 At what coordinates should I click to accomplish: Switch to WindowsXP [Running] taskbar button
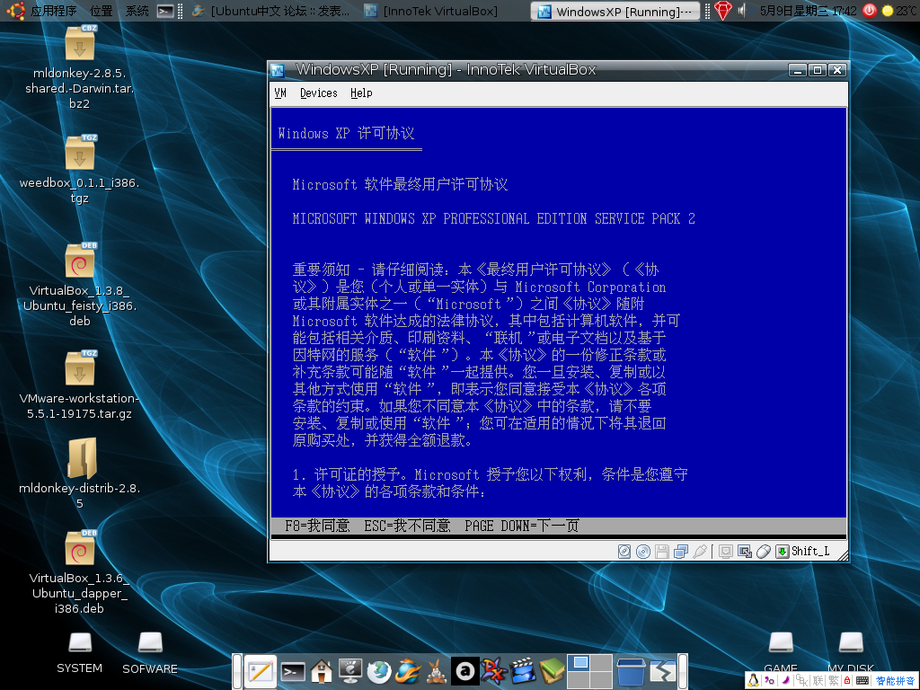click(615, 11)
